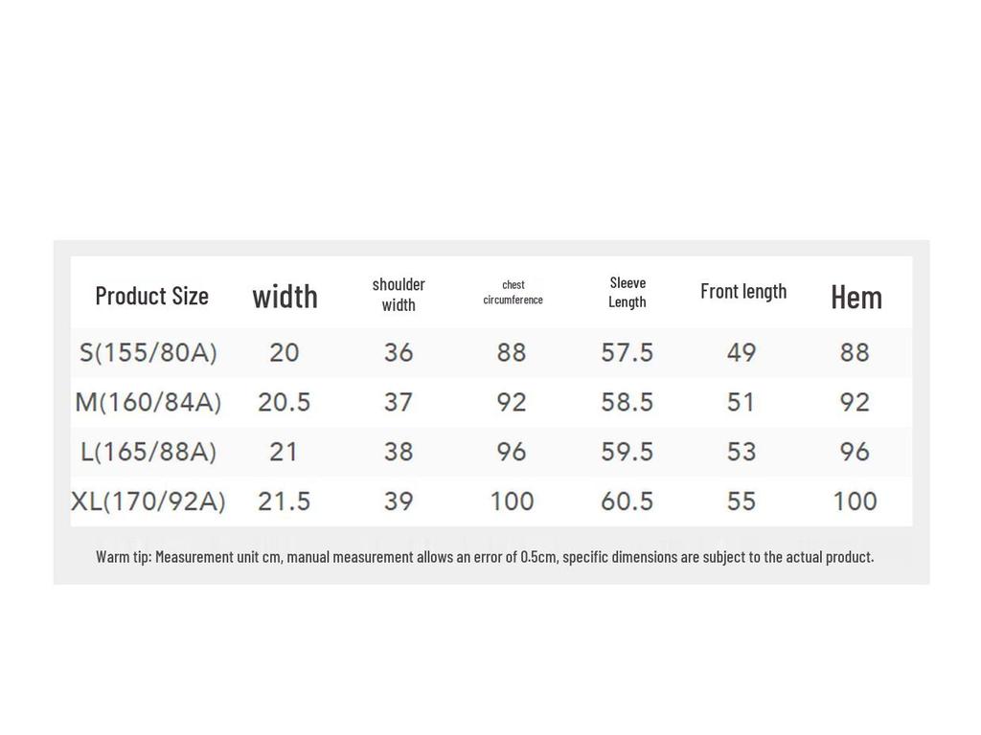Click the 20.5 width value for size M
This screenshot has height=735, width=981.
click(x=285, y=402)
